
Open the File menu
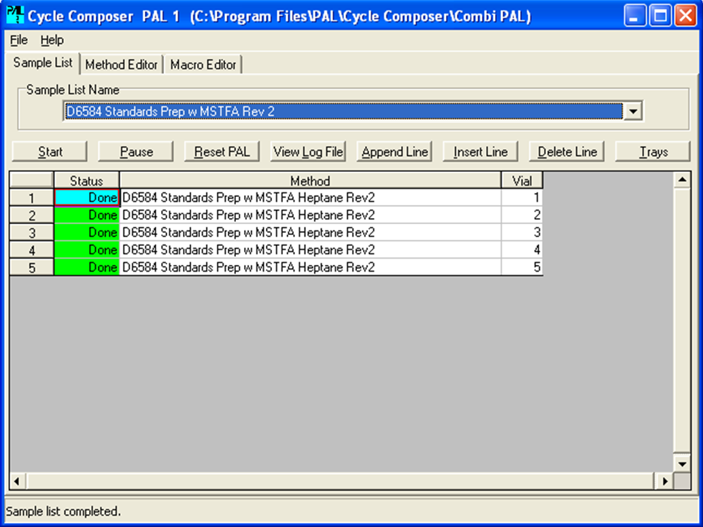19,40
